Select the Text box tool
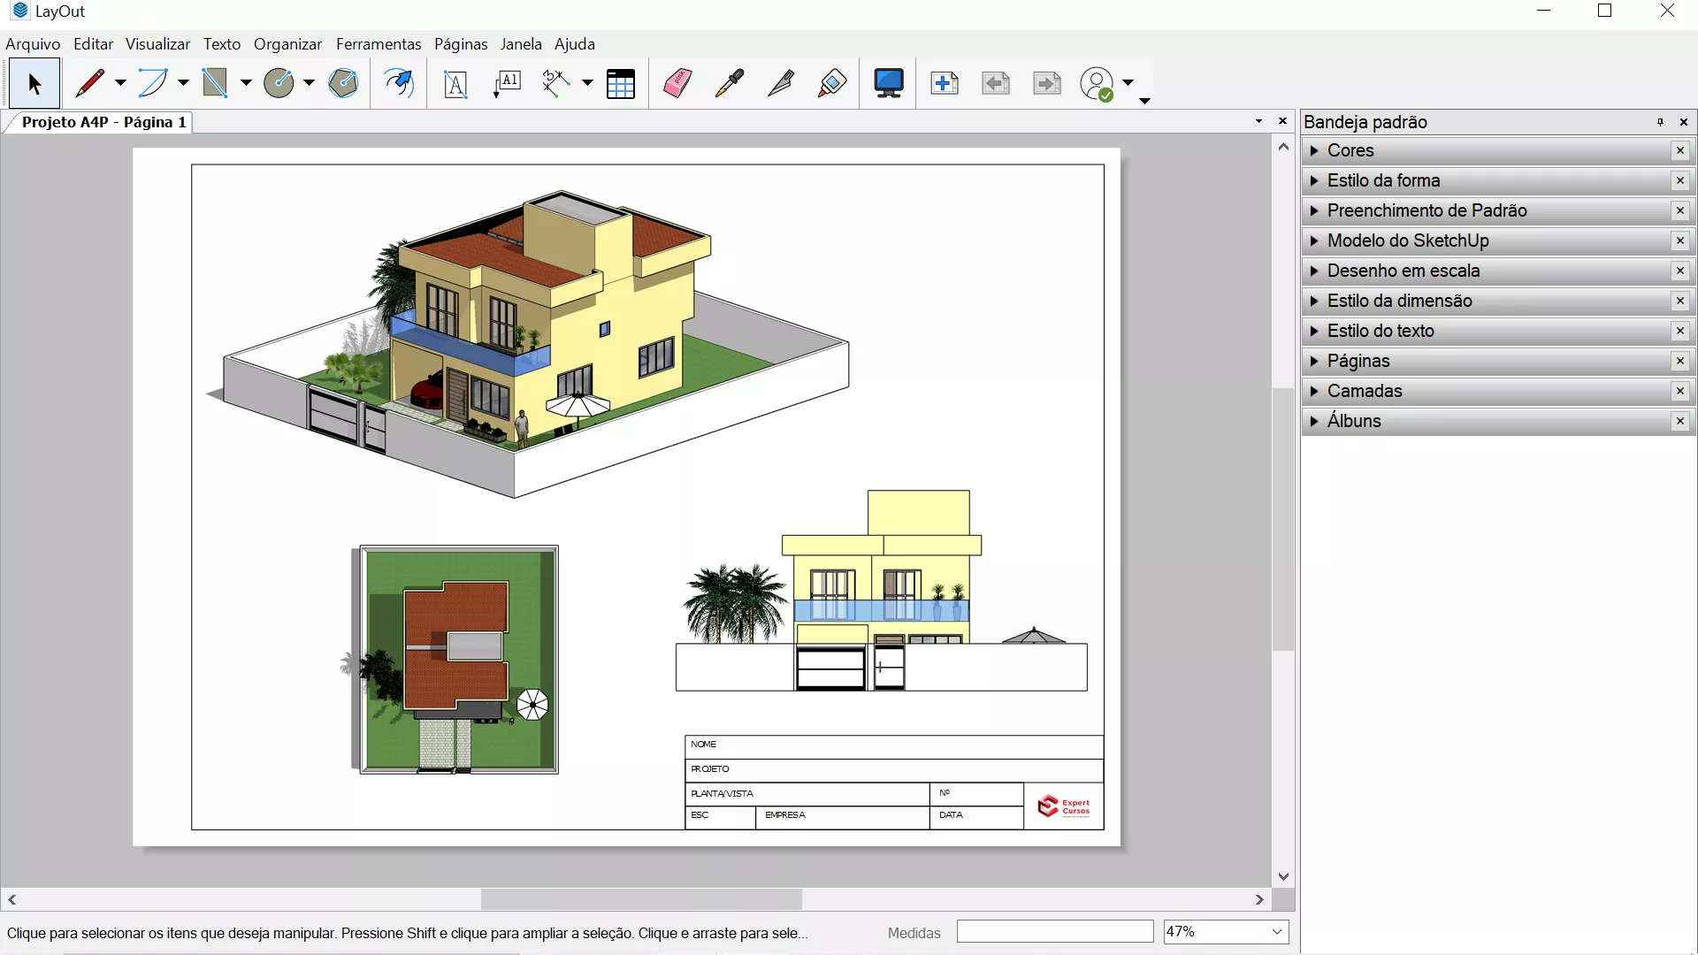 (x=455, y=84)
